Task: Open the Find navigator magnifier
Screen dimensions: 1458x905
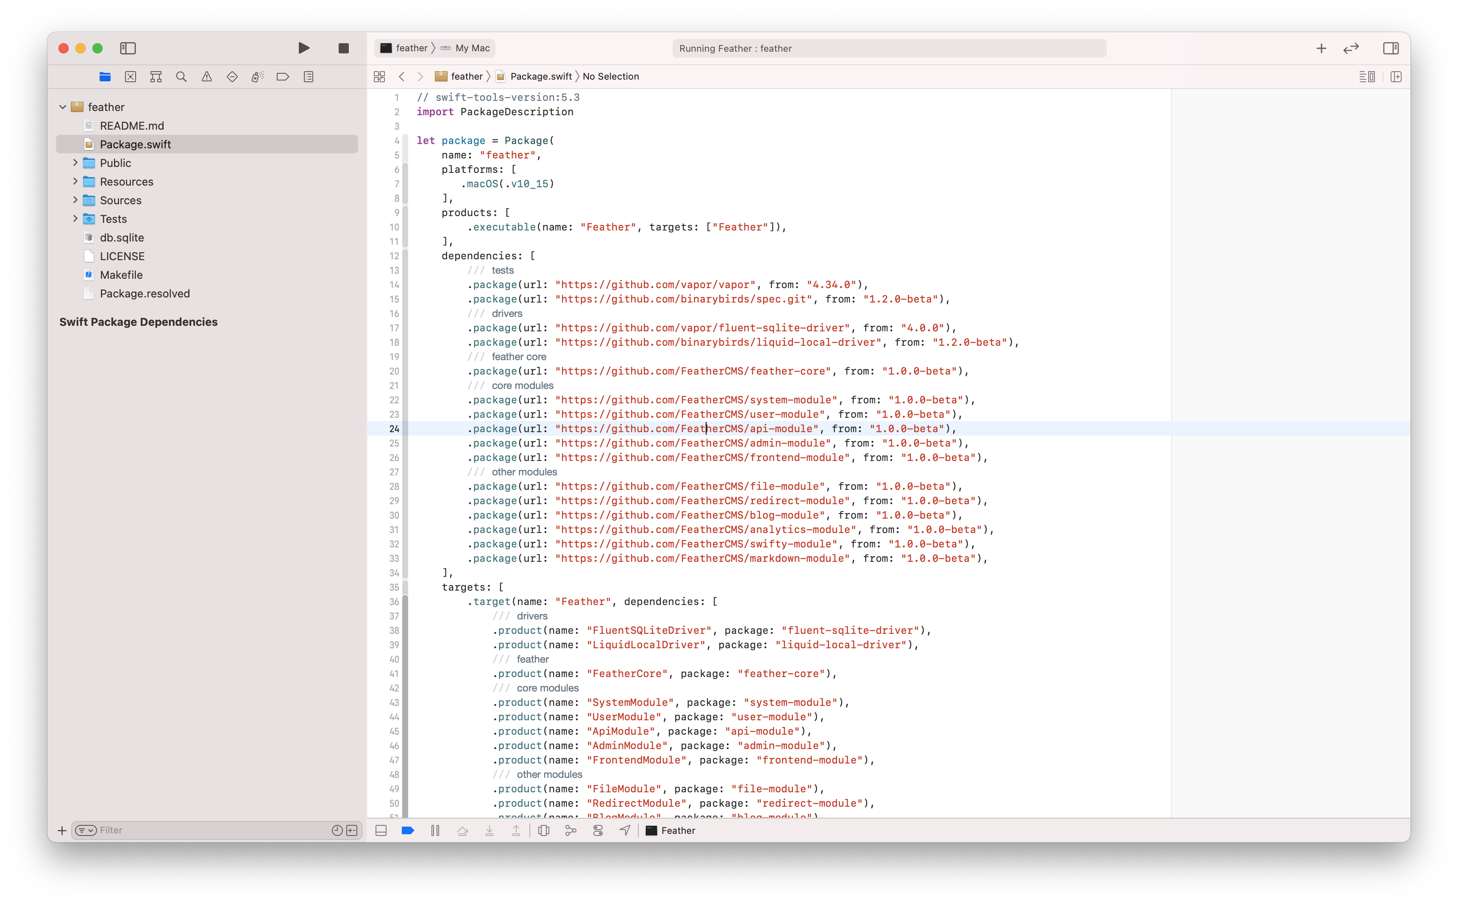Action: 181,77
